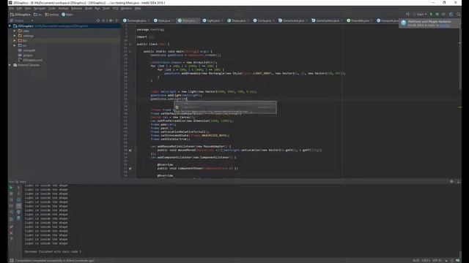The height and width of the screenshot is (263, 469).
Task: Click the Main breadcrumb in navigation bar
Action: coord(67,15)
